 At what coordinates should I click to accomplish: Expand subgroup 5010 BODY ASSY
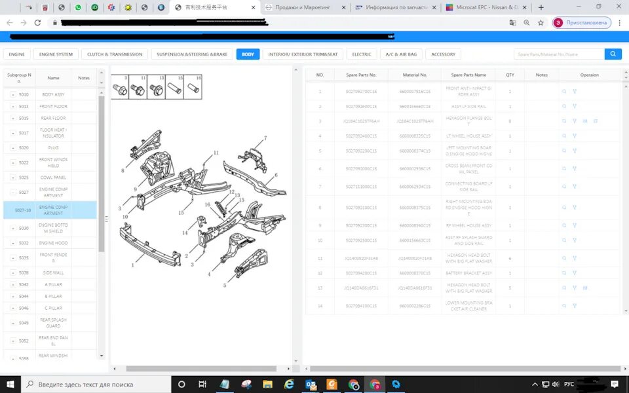click(x=13, y=94)
